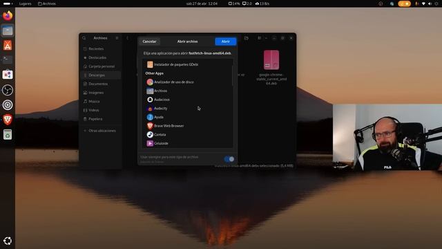Select the Ayuda help icon
Image resolution: width=442 pixels, height=249 pixels.
tap(150, 117)
